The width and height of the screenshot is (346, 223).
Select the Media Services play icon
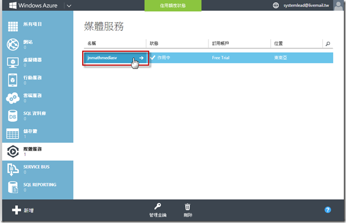coord(13,151)
